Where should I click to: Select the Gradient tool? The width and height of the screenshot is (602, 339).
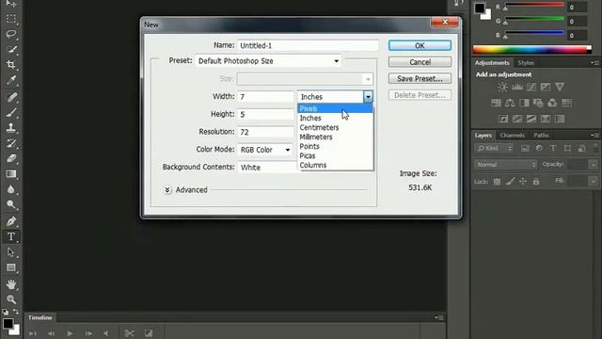click(x=11, y=174)
